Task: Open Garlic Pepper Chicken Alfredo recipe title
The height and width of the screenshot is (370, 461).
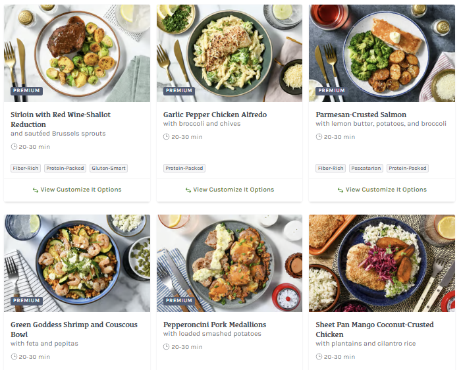Action: coord(215,115)
